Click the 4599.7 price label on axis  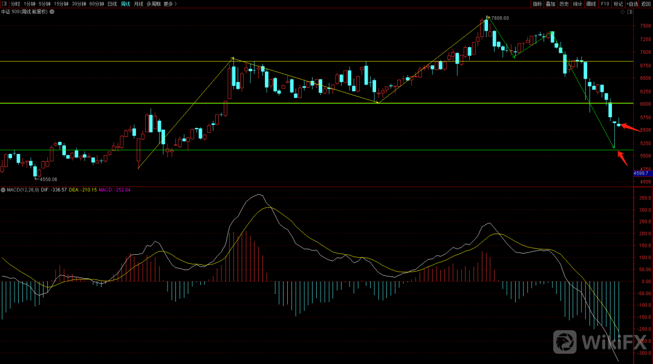pos(641,173)
